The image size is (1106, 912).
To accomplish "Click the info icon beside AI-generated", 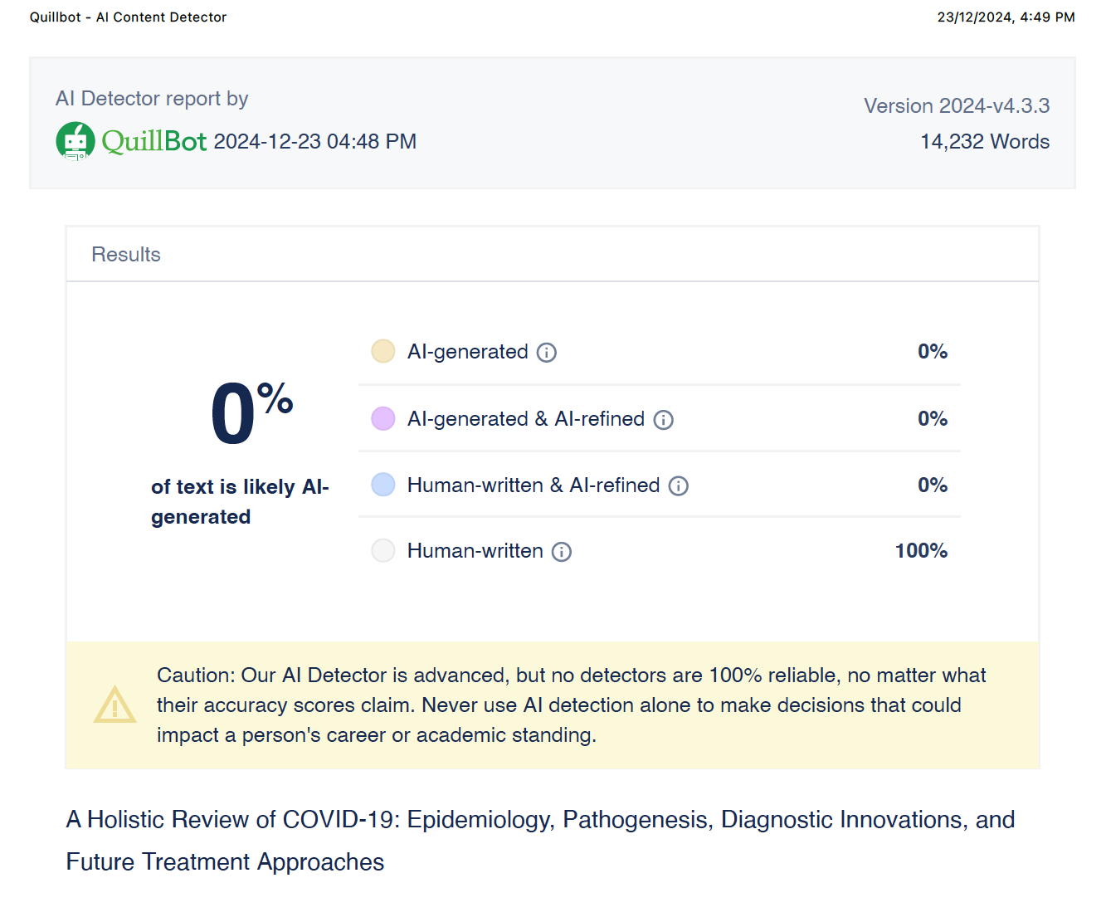I will point(547,353).
